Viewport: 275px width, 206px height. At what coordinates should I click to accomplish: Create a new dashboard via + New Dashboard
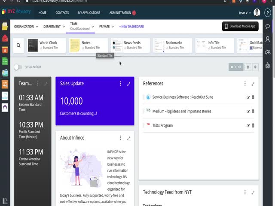coord(131,27)
